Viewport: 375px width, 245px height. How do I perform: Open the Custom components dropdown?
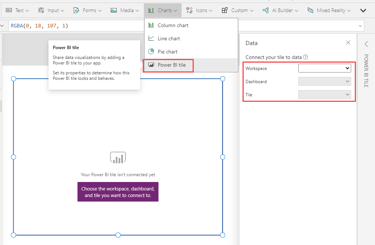pos(237,10)
